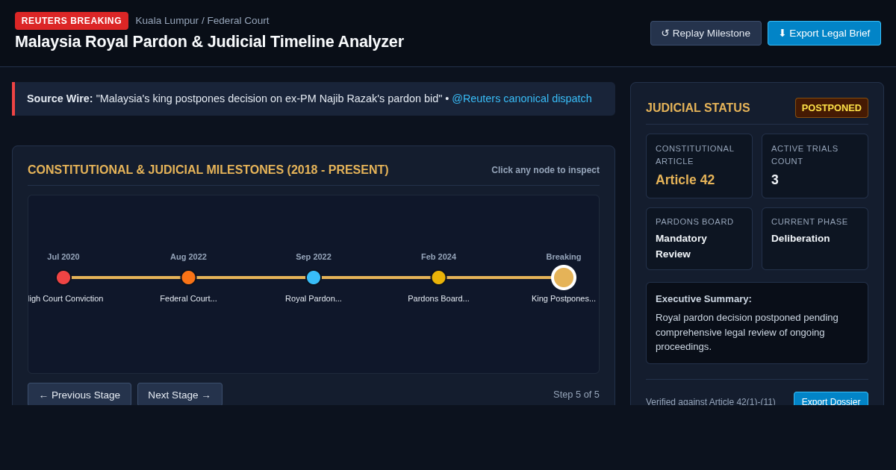The width and height of the screenshot is (896, 470).
Task: Inspect the Aug 2022 Federal Court node
Action: click(188, 278)
